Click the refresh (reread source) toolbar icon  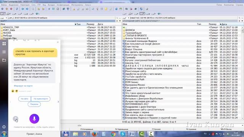click(17, 9)
